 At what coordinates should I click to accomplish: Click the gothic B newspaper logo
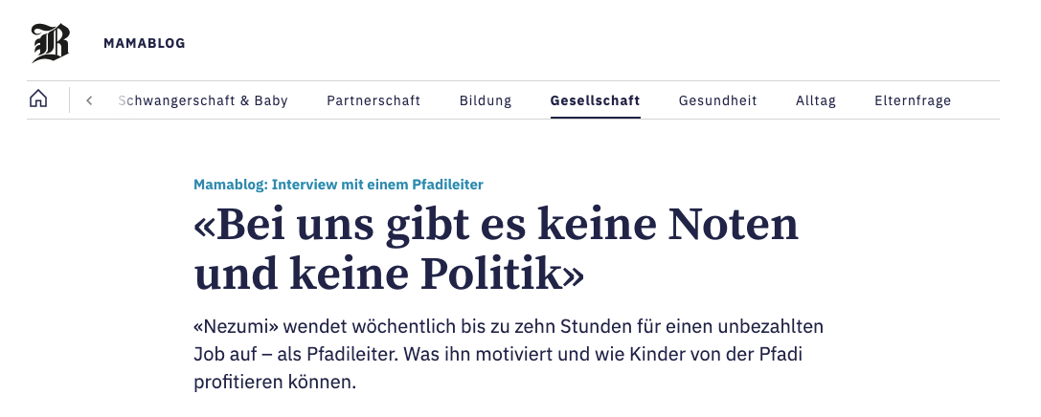click(51, 43)
